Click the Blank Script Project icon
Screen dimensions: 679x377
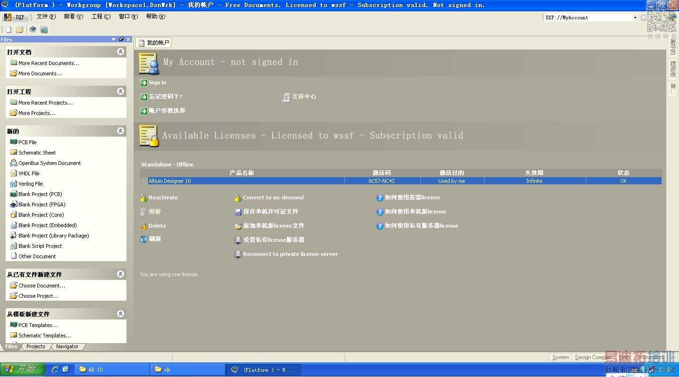(14, 246)
